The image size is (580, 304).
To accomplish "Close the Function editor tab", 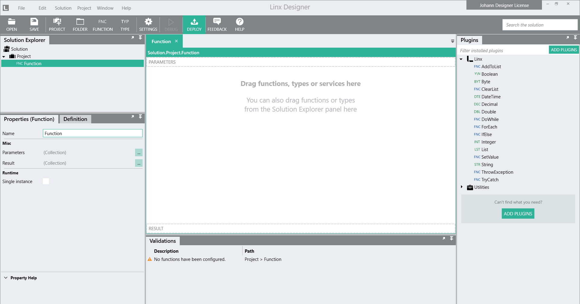I will point(176,41).
